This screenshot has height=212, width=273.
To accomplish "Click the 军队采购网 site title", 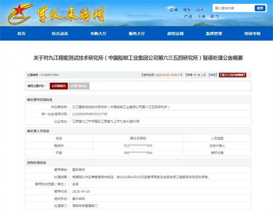I will 70,15.
